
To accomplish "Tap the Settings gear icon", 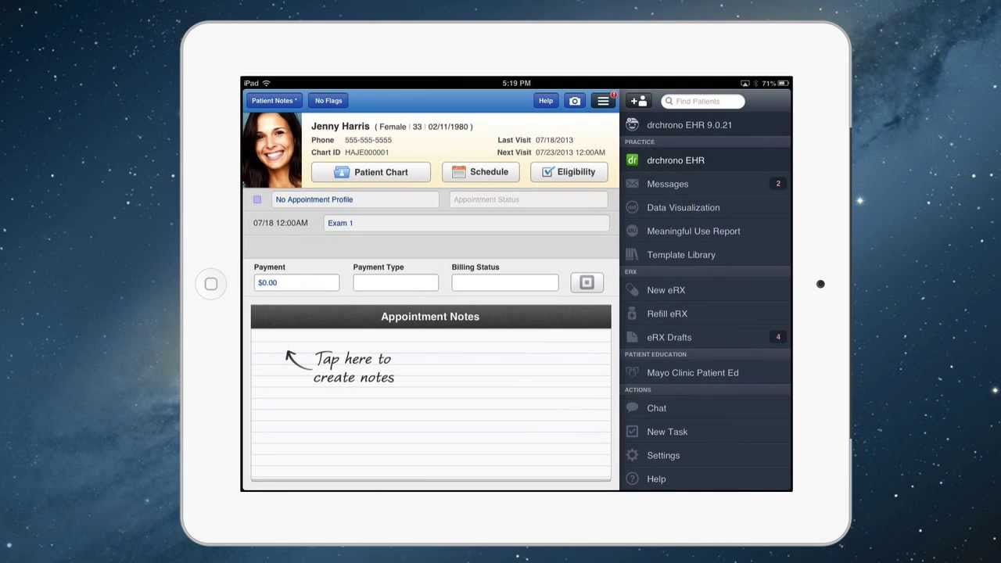I will (x=632, y=455).
